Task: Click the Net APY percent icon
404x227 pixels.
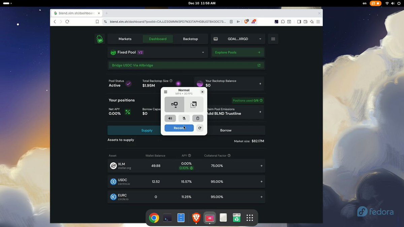Action: [x=128, y=112]
